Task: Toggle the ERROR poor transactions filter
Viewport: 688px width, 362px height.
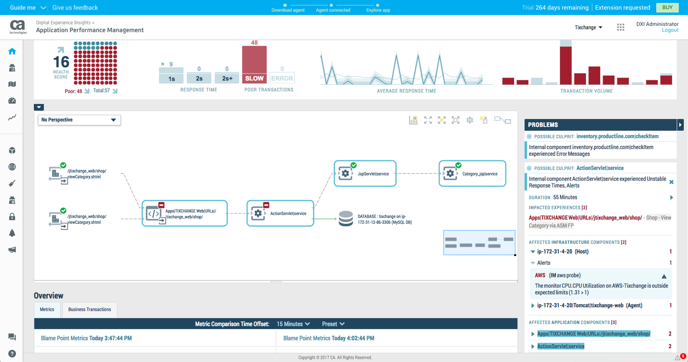Action: click(x=282, y=78)
